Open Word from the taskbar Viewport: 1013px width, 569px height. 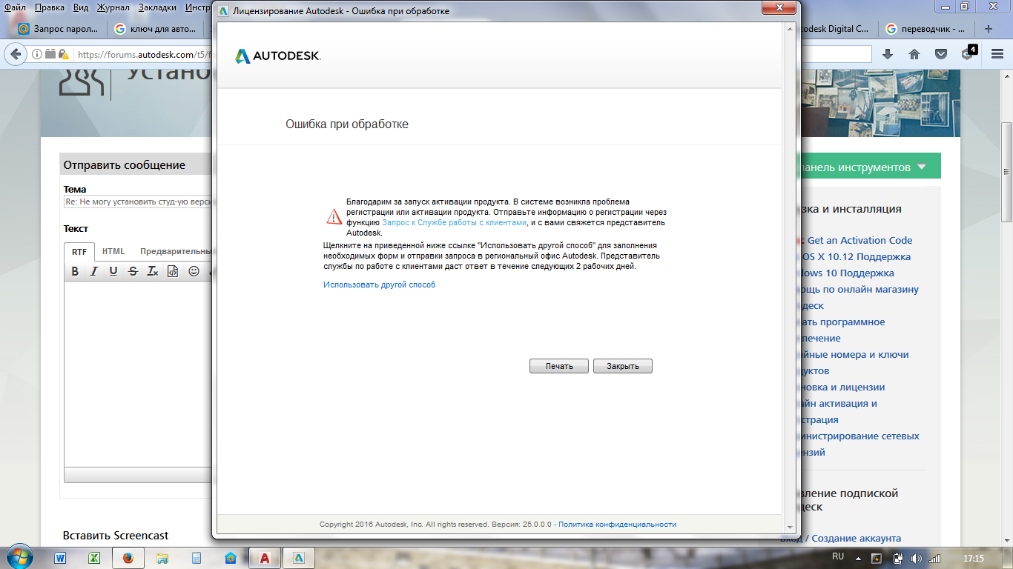tap(60, 557)
